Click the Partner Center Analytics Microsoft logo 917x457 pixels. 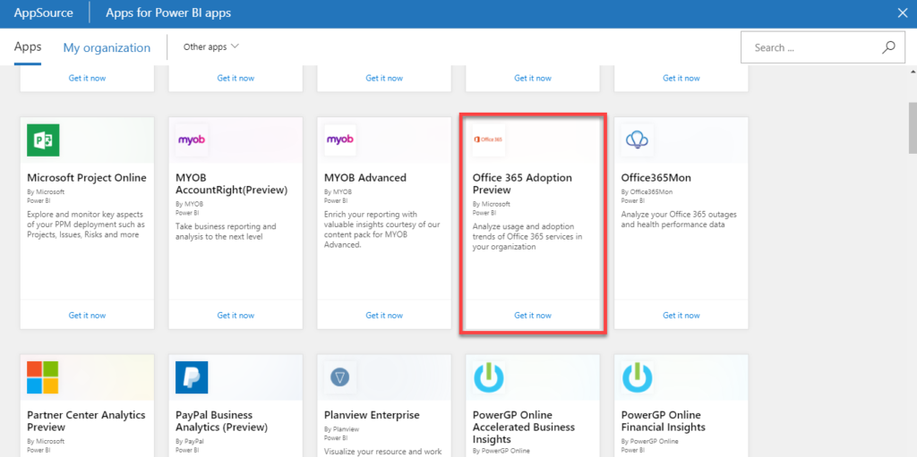pyautogui.click(x=43, y=377)
